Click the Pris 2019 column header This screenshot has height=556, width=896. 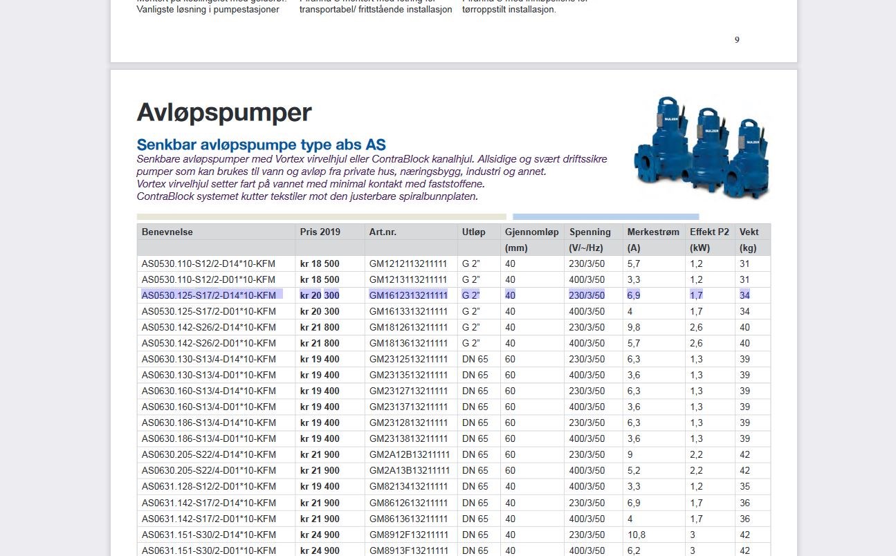[x=320, y=232]
